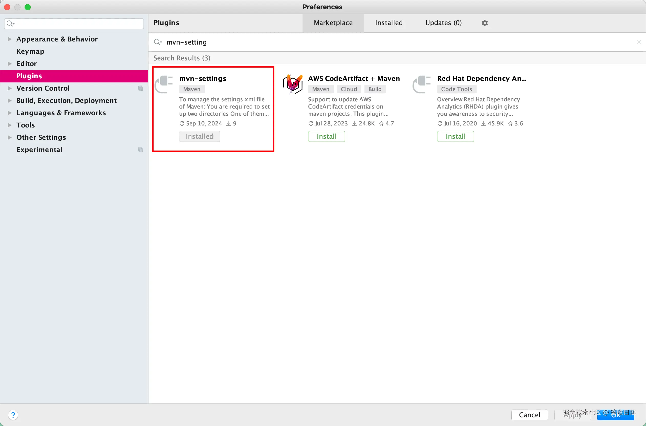
Task: Expand Build, Execution, Deployment section
Action: click(x=9, y=101)
